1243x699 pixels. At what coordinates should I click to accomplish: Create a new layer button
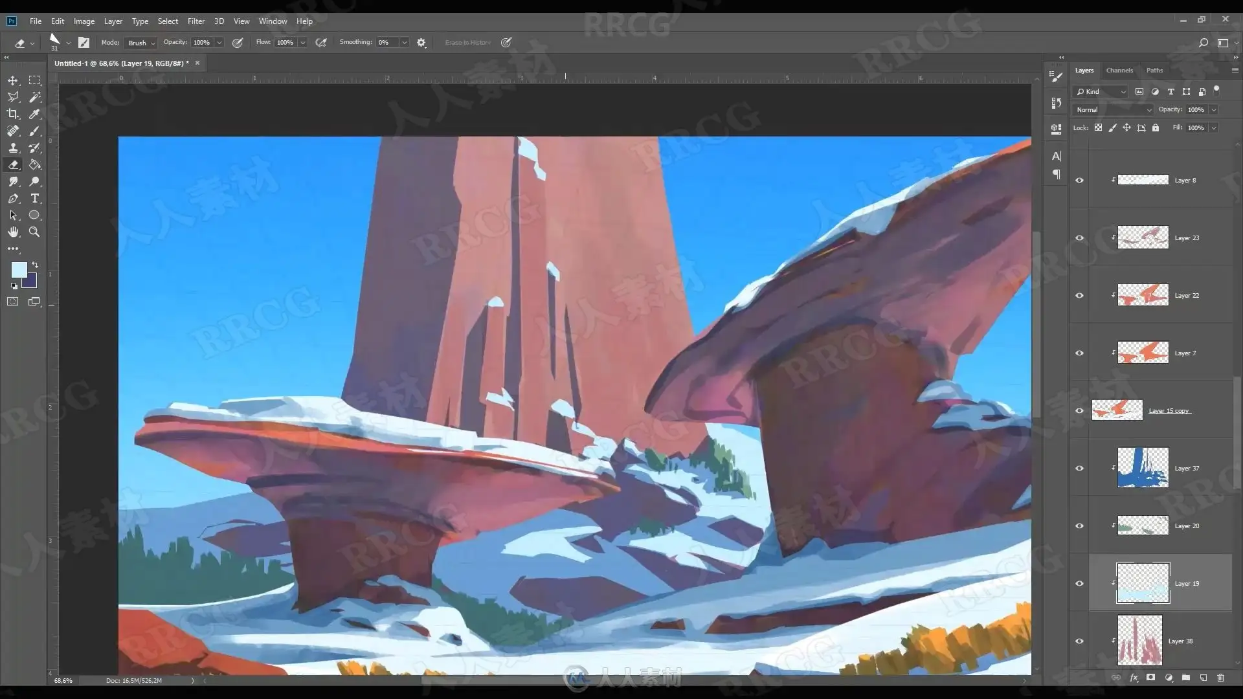coord(1203,678)
